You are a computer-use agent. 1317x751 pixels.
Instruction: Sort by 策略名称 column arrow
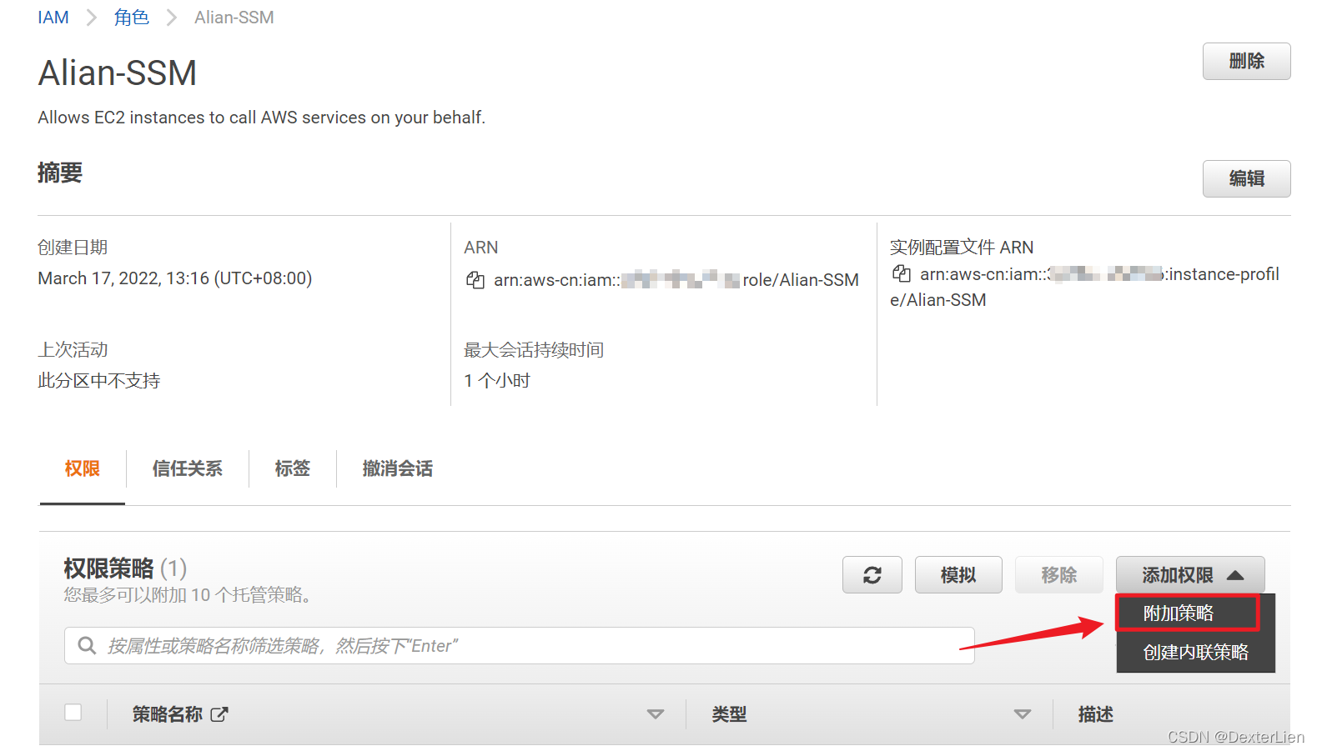[656, 714]
